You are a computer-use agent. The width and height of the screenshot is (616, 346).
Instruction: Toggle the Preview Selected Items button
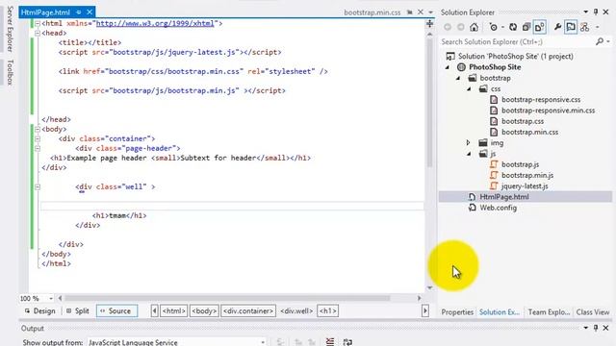(571, 27)
